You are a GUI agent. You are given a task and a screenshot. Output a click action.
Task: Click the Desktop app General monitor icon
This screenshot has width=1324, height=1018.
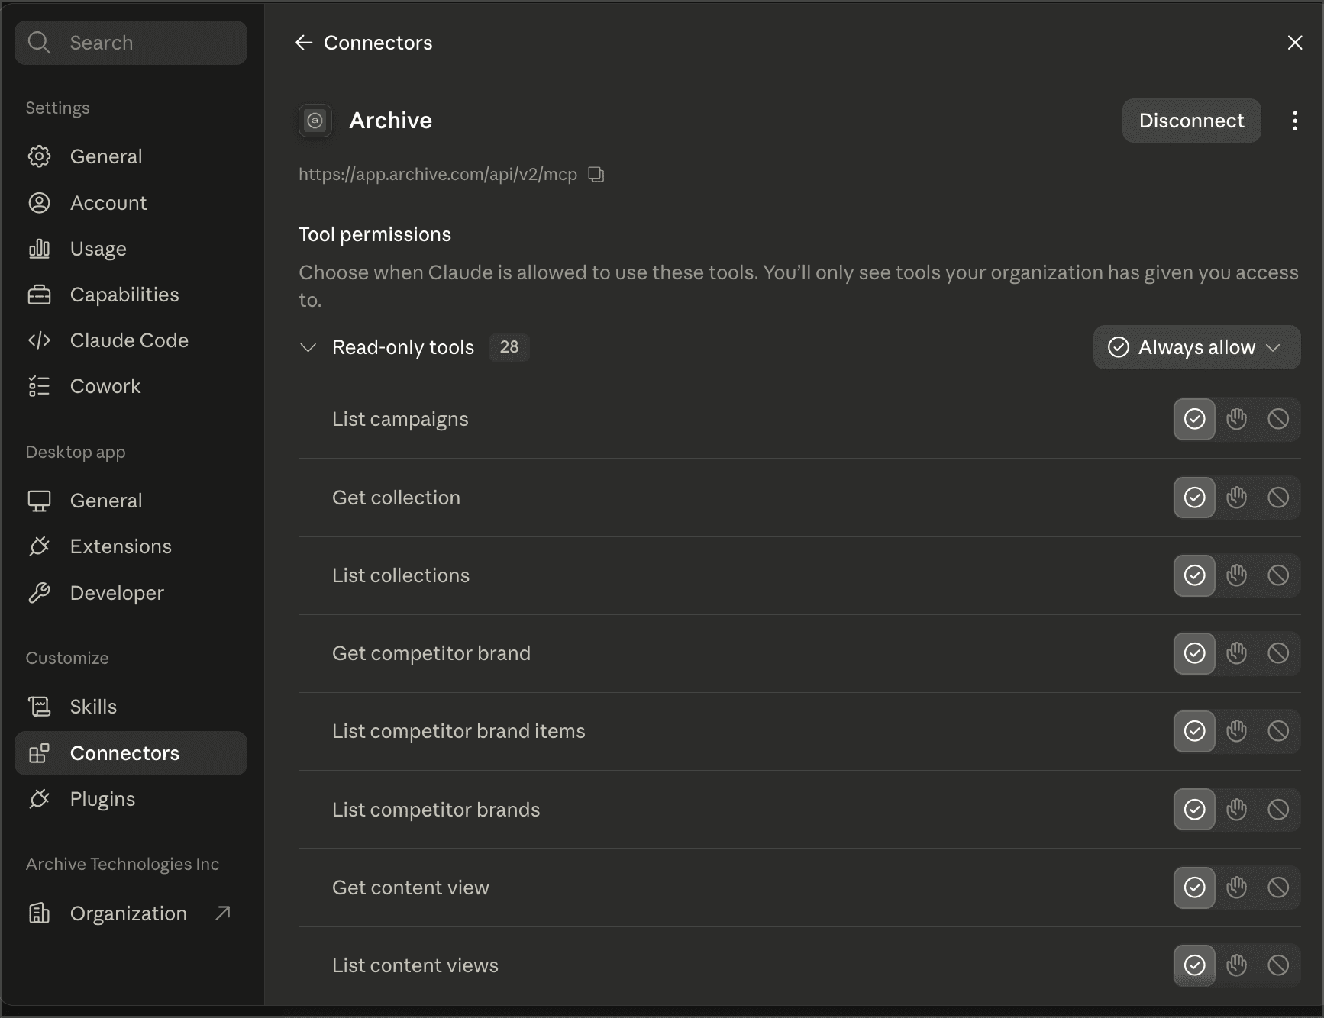pos(39,501)
